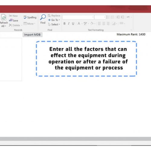151x151 pixels.
Task: Run the Spelling check
Action: 30,17
